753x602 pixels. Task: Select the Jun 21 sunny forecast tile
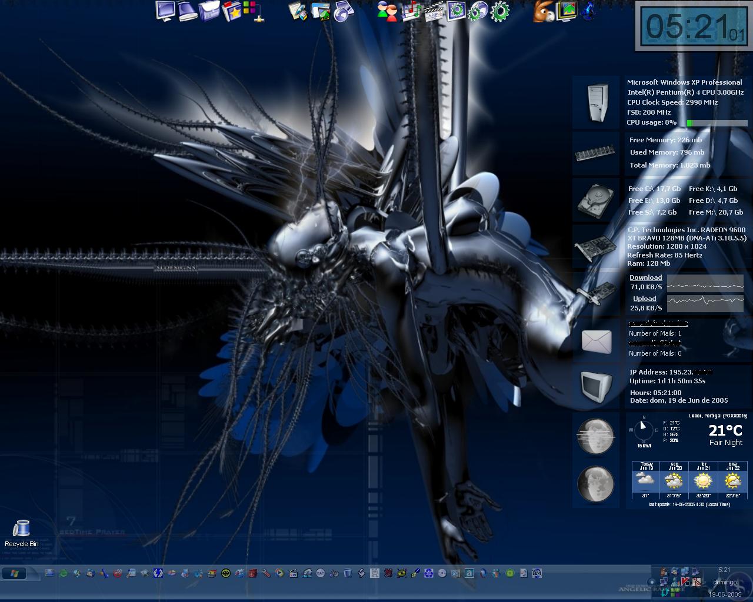[703, 480]
